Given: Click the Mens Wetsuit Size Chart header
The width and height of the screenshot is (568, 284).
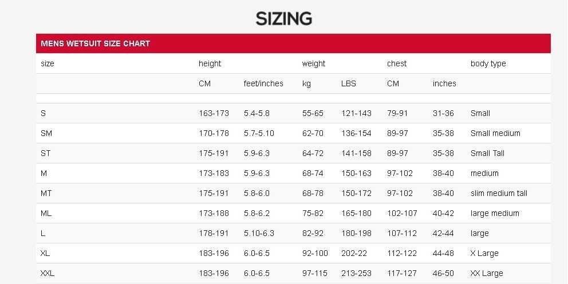Looking at the screenshot, I should click(96, 43).
